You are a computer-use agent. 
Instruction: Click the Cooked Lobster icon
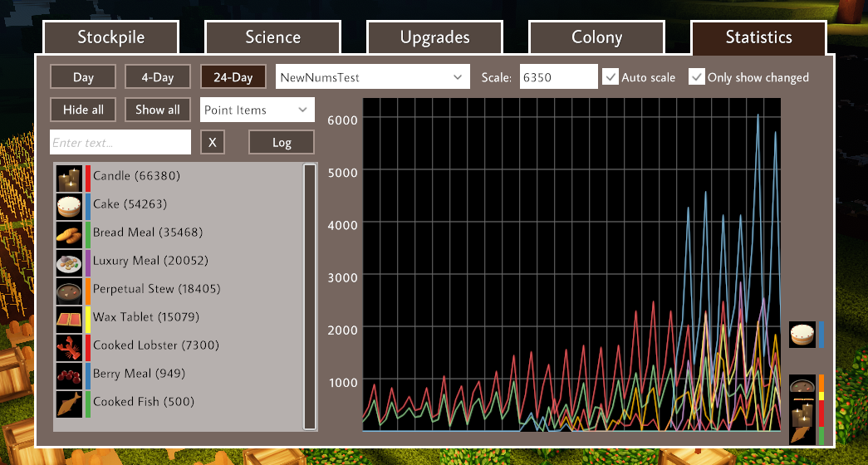point(69,348)
